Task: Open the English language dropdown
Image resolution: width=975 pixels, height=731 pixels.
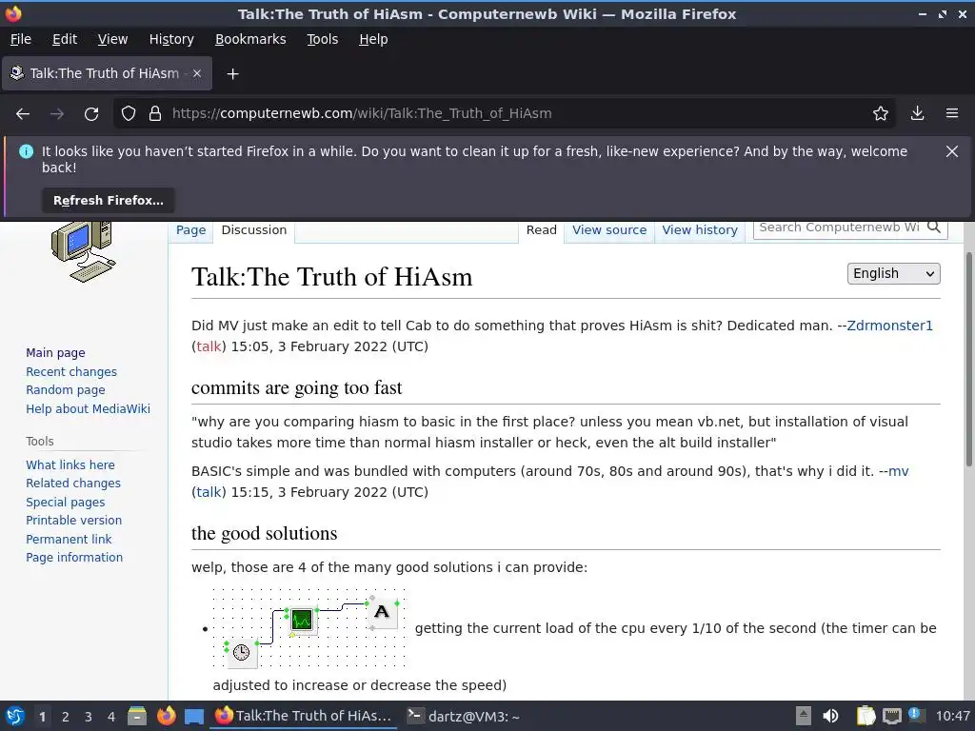Action: coord(893,273)
